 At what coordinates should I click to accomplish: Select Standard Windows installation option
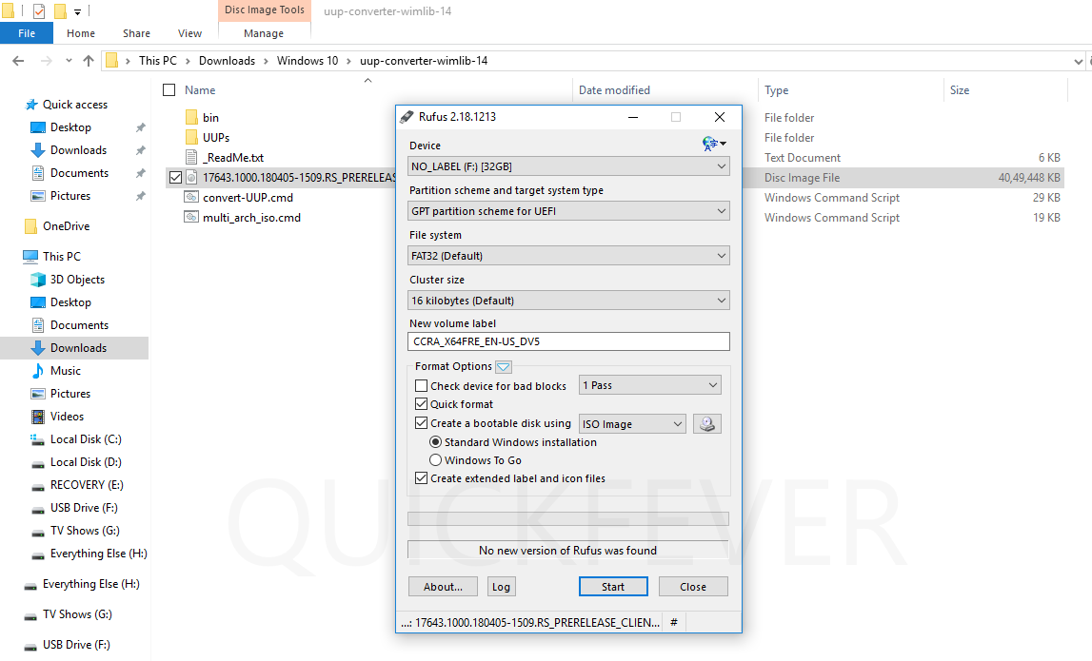coord(435,442)
